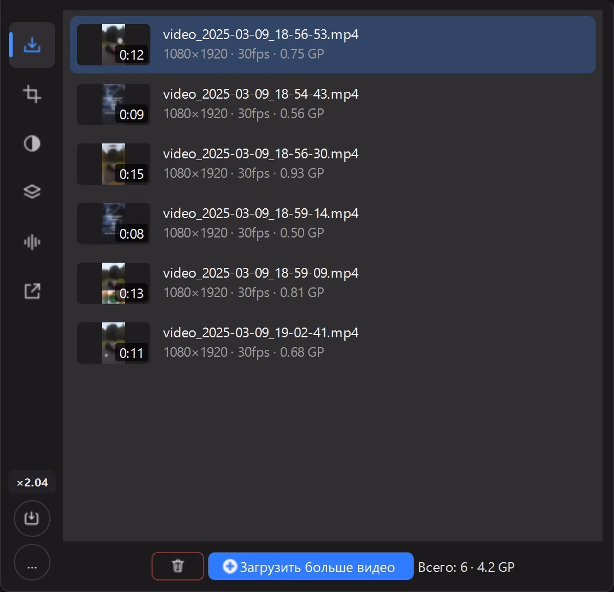Select video_2025-03-09_18-56-53.mp4 row

(x=333, y=45)
